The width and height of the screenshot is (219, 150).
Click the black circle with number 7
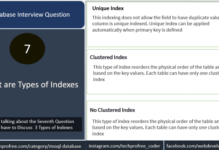coord(27,49)
